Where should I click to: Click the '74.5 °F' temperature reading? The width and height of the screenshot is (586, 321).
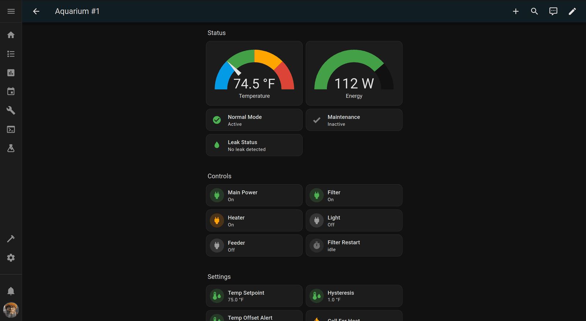pyautogui.click(x=254, y=84)
